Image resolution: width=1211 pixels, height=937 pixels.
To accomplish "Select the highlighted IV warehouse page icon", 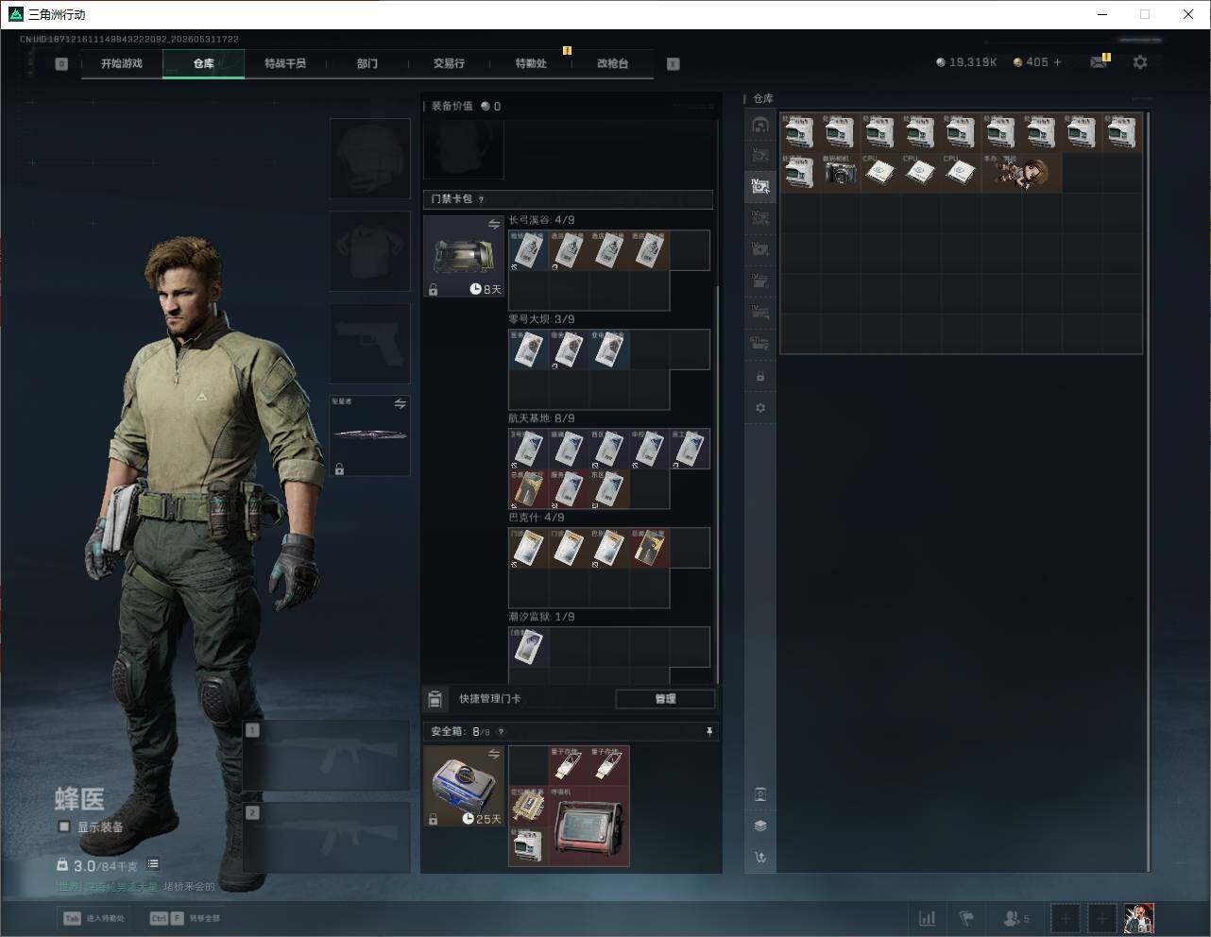I will 759,186.
